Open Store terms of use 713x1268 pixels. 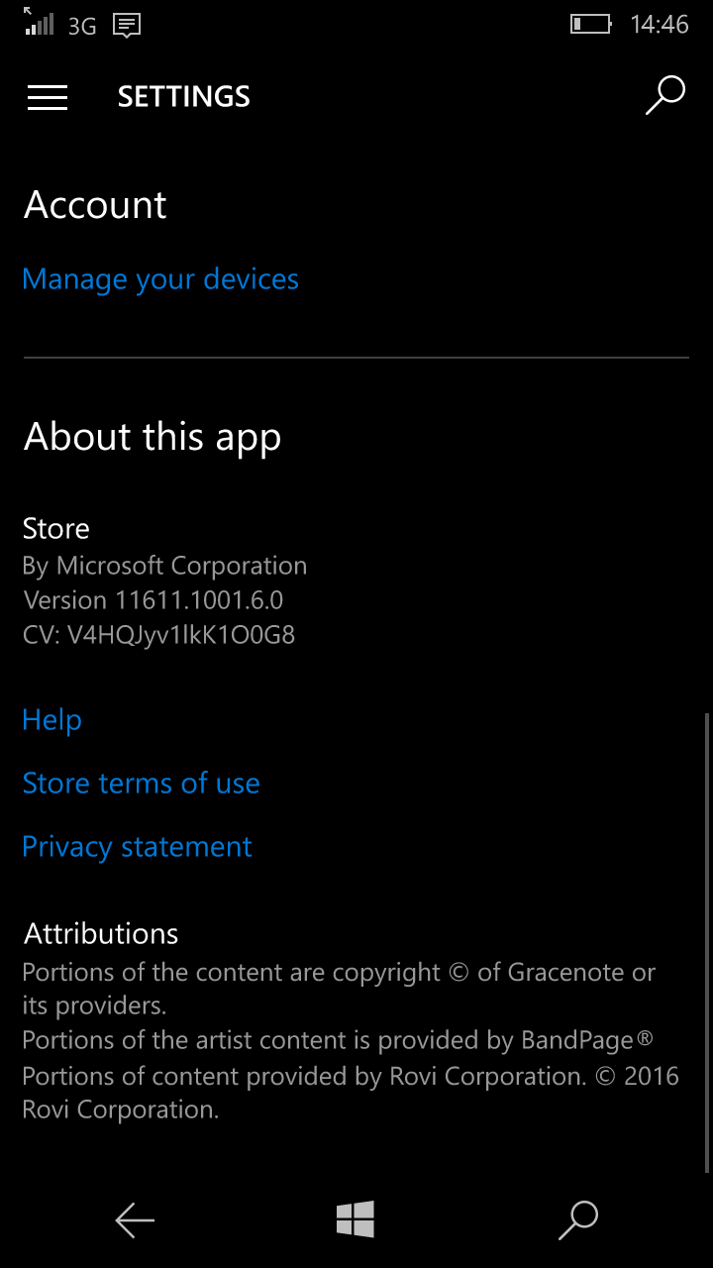tap(141, 784)
